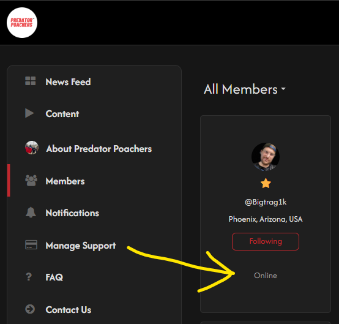Image resolution: width=339 pixels, height=324 pixels.
Task: Go to the Content section
Action: (62, 114)
